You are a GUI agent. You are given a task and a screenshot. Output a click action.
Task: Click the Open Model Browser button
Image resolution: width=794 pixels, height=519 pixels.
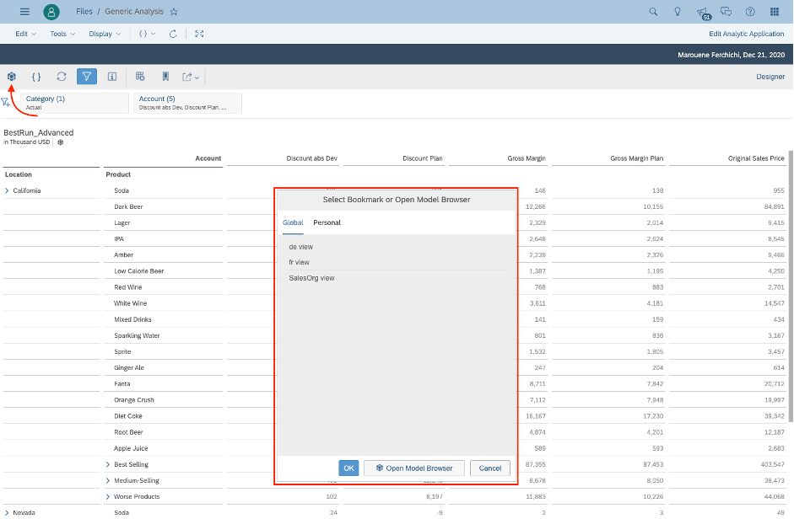413,468
